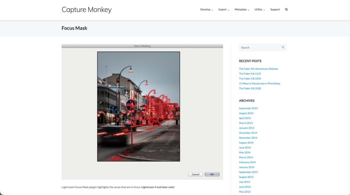Image resolution: width=350 pixels, height=195 pixels.
Task: Expand the Develop menu chevron
Action: pos(212,10)
